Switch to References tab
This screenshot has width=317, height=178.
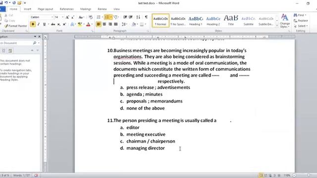67,9
